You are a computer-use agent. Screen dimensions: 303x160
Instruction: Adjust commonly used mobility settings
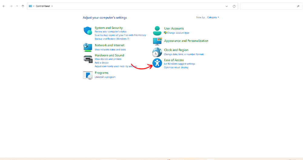115,66
